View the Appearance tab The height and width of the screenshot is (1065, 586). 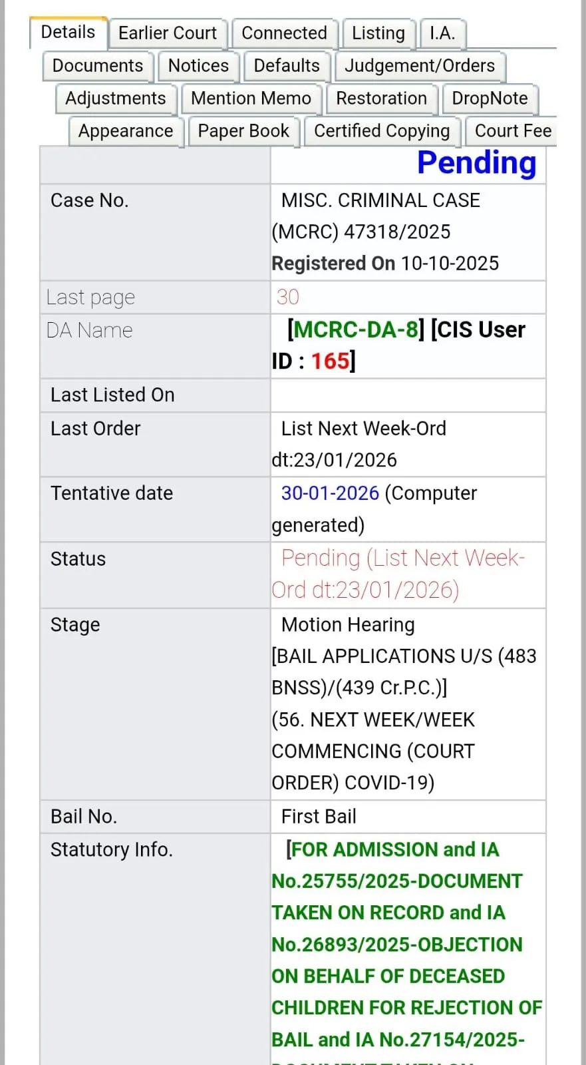point(126,131)
